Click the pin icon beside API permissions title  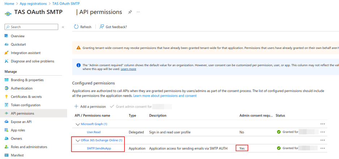click(x=130, y=12)
